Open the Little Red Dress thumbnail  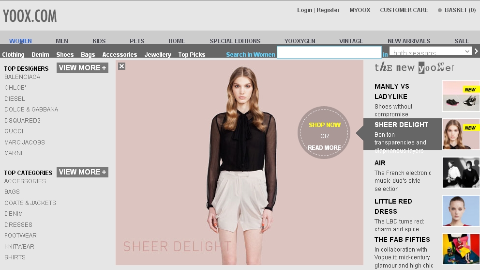click(x=461, y=211)
